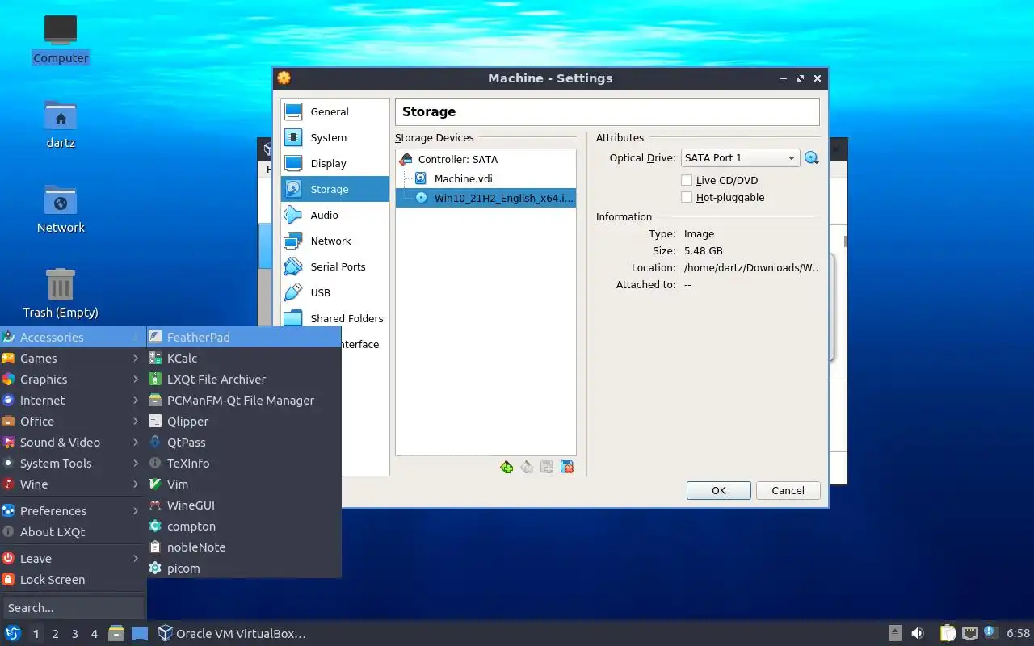This screenshot has width=1034, height=646.
Task: Expand the System Tools submenu
Action: [x=73, y=463]
